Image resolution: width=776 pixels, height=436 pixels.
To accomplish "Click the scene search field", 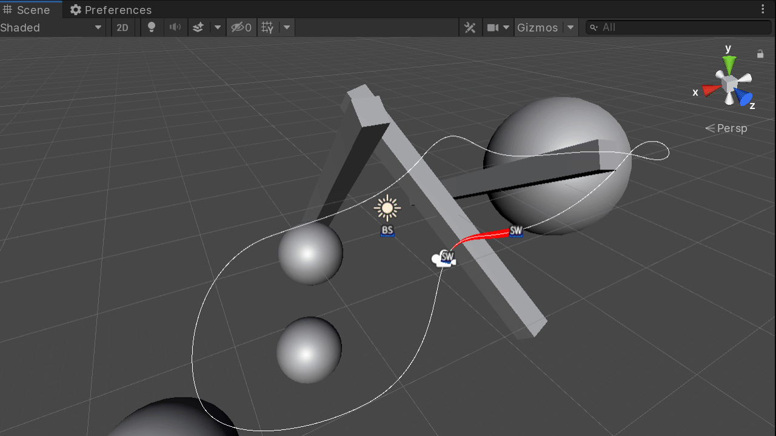I will tap(678, 27).
